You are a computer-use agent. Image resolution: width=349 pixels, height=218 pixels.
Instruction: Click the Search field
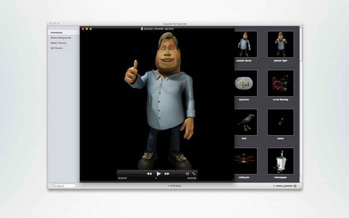pyautogui.click(x=64, y=186)
